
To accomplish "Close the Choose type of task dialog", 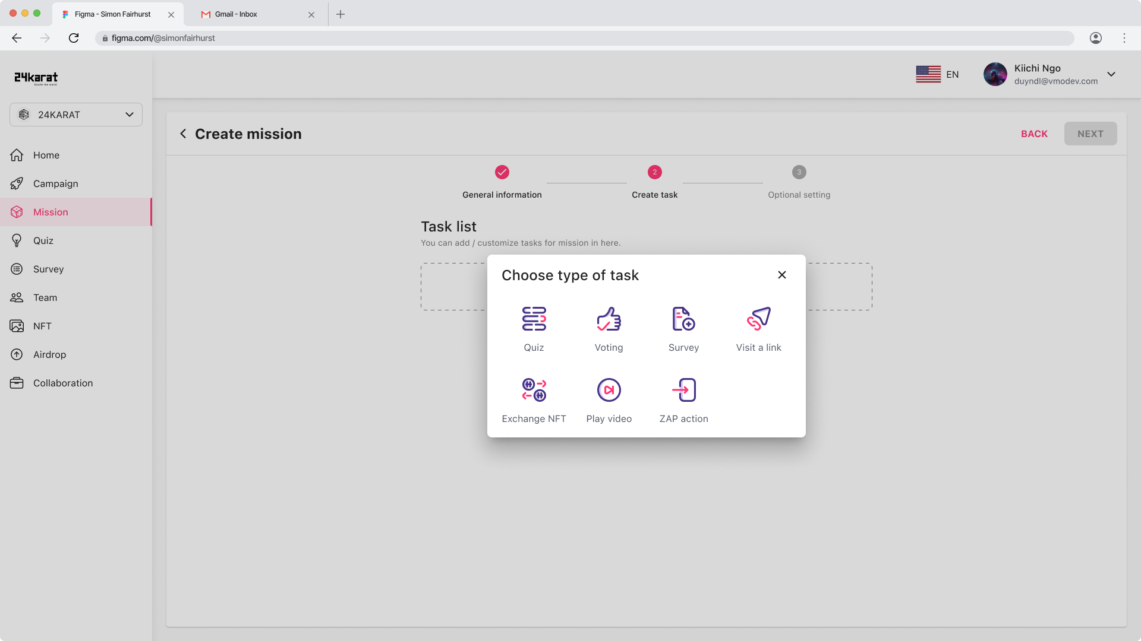I will click(782, 275).
